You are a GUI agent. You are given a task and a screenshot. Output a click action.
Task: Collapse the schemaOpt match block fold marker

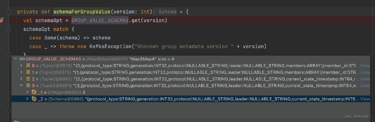tap(9, 29)
